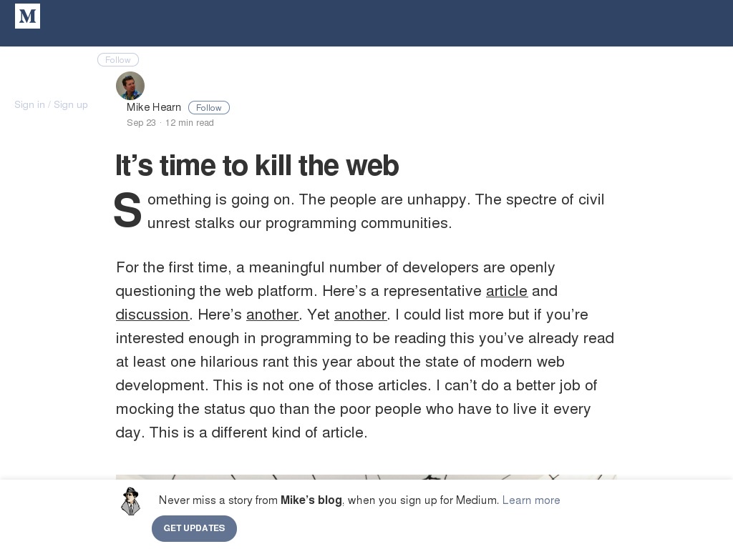This screenshot has height=549, width=733.
Task: Open the 'discussion' hyperlink
Action: pyautogui.click(x=152, y=315)
